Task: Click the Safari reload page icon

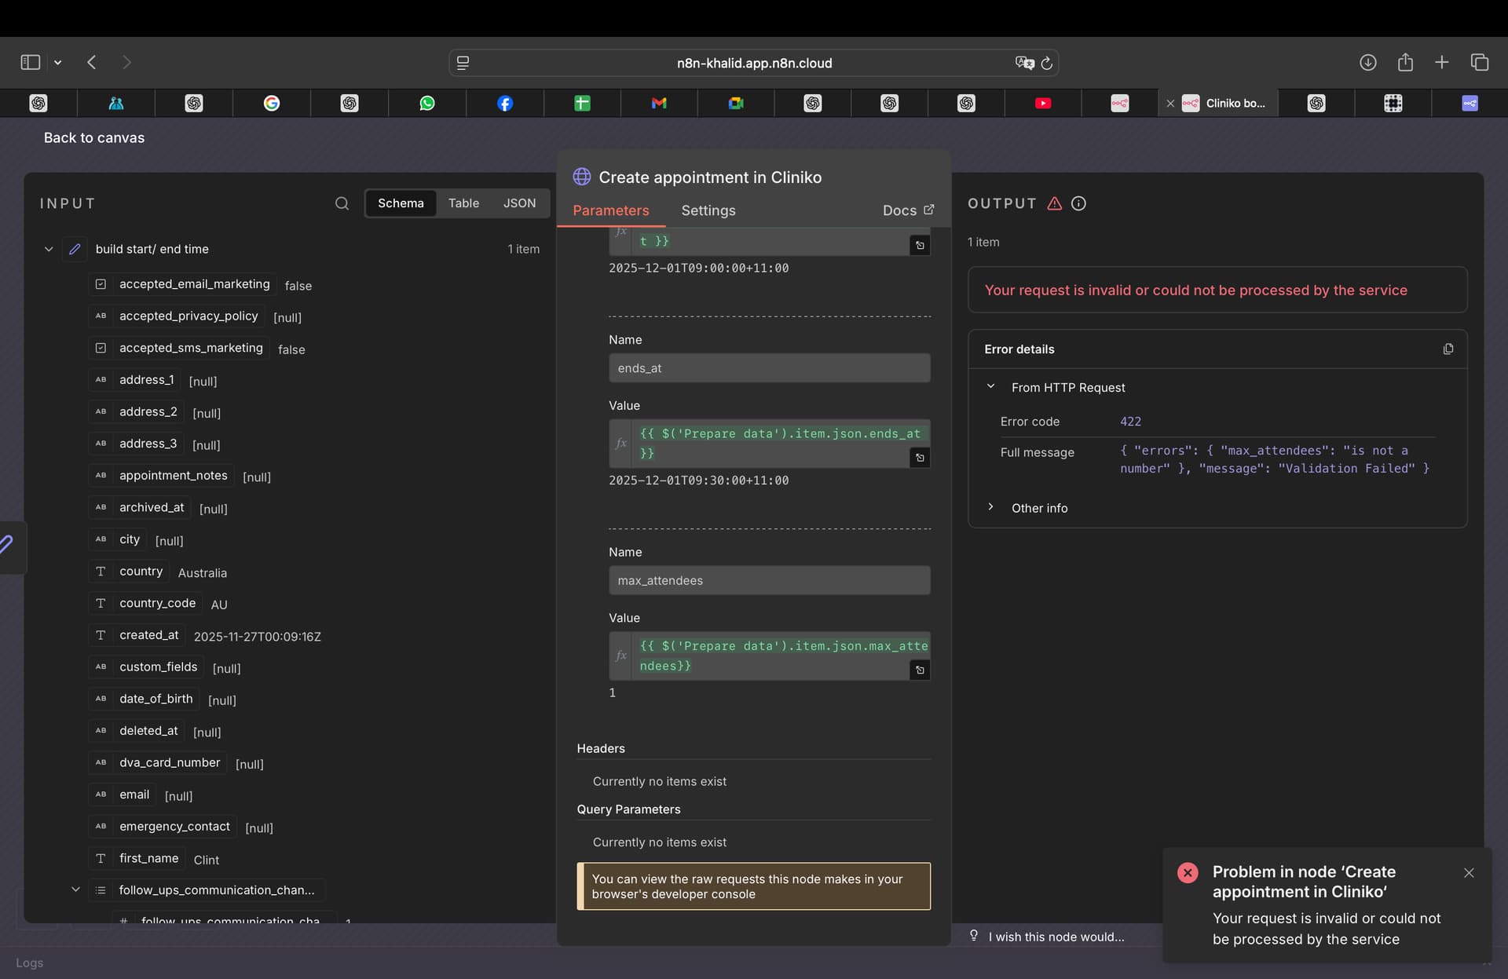Action: click(1046, 63)
